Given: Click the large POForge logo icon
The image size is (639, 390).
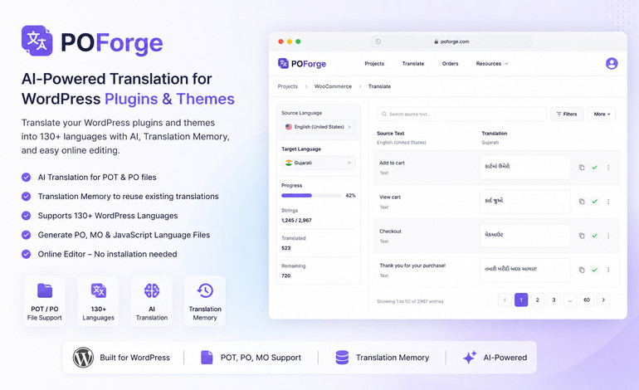Looking at the screenshot, I should pyautogui.click(x=37, y=41).
